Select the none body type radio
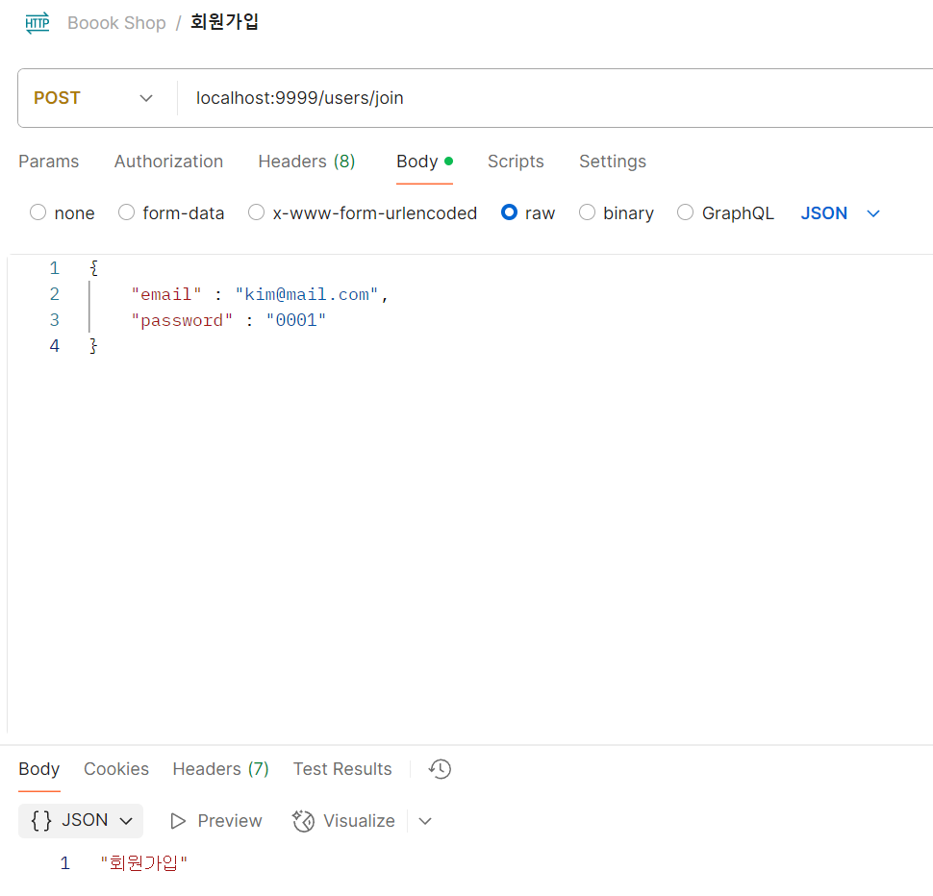Screen dimensions: 933x896 pos(38,212)
